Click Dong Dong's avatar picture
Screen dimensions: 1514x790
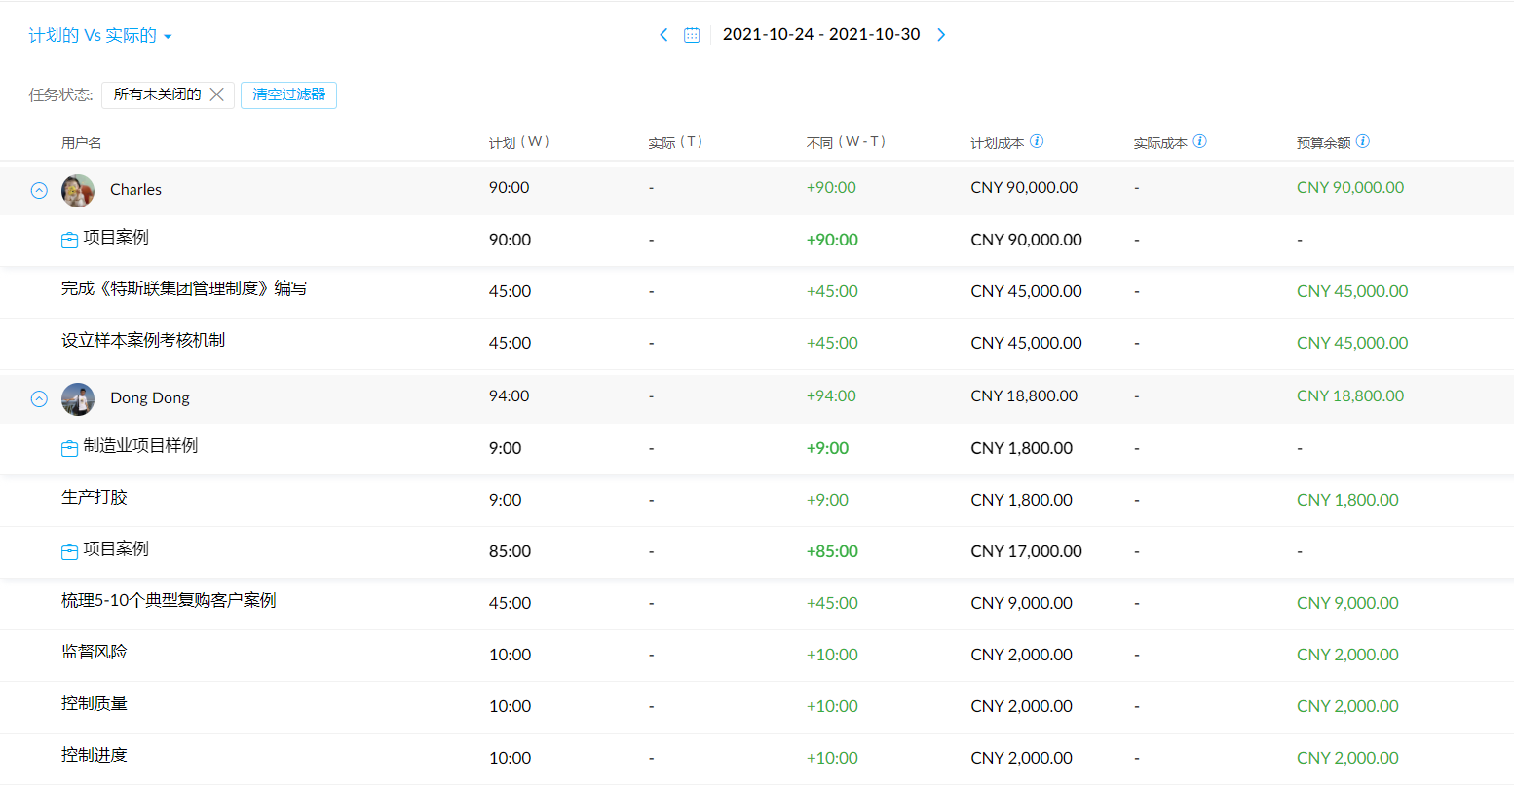[78, 398]
